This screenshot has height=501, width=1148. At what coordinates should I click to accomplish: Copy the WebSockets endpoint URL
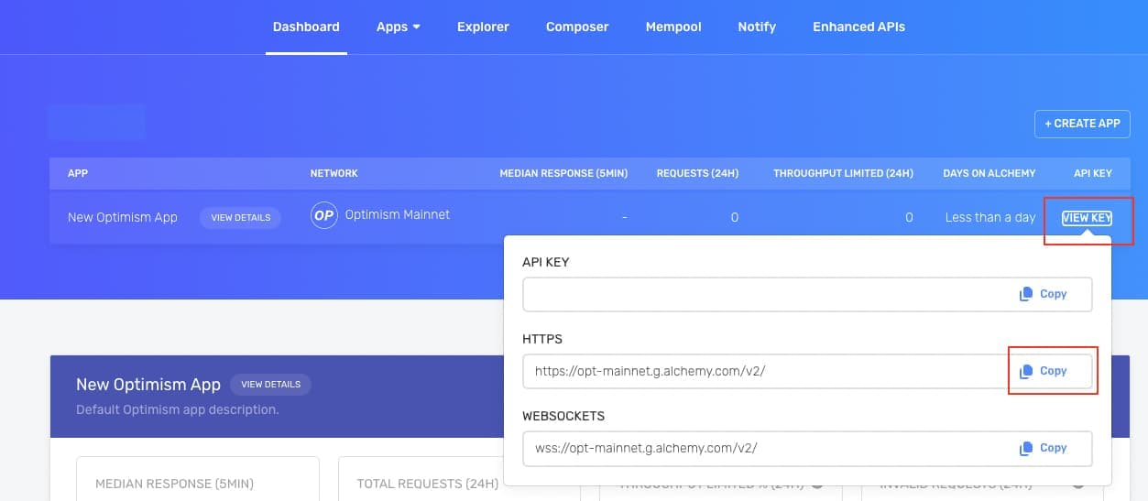coord(1044,449)
